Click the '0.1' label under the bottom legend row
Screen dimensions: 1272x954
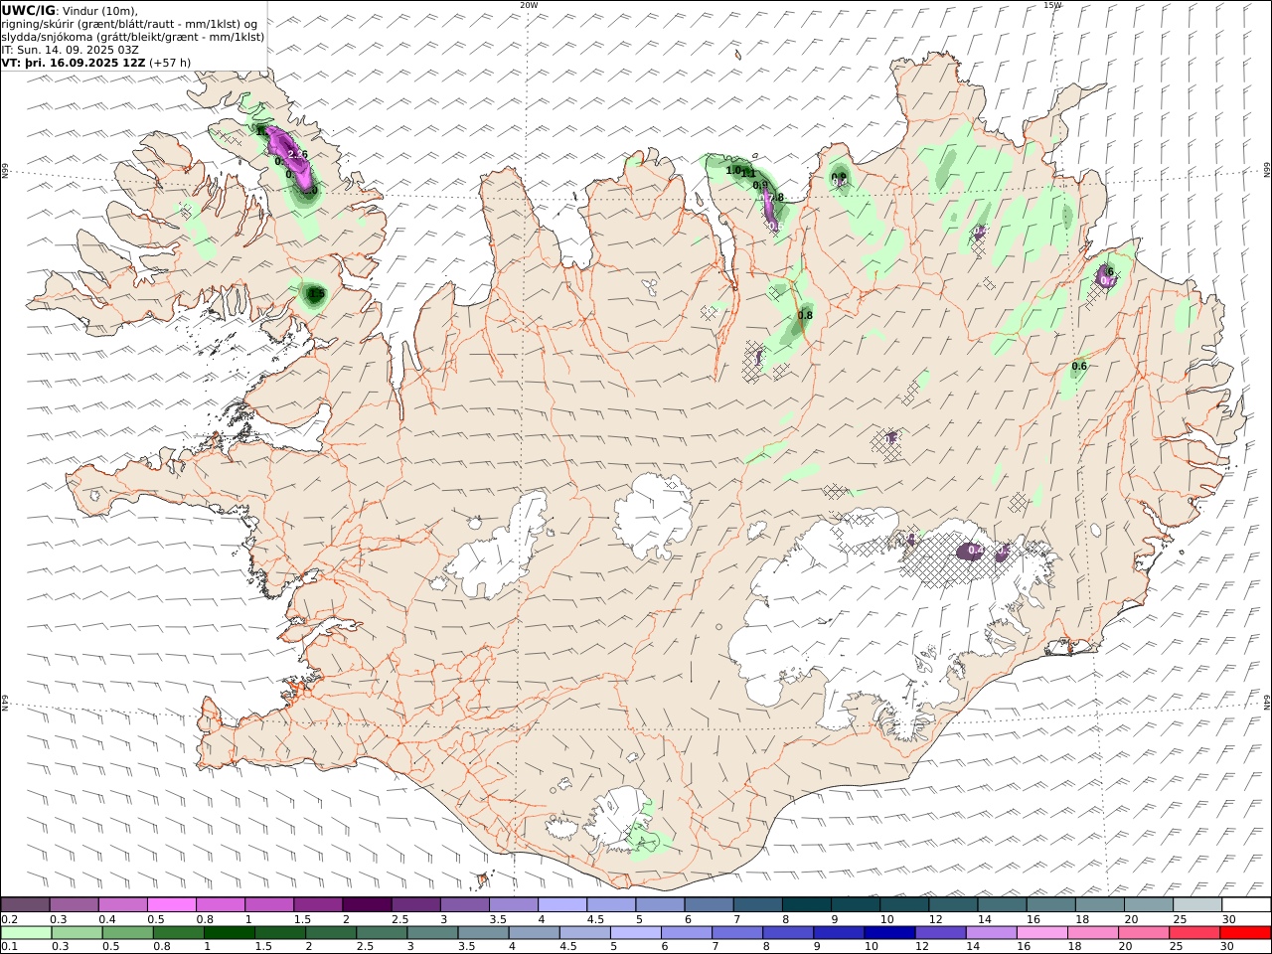tap(8, 947)
